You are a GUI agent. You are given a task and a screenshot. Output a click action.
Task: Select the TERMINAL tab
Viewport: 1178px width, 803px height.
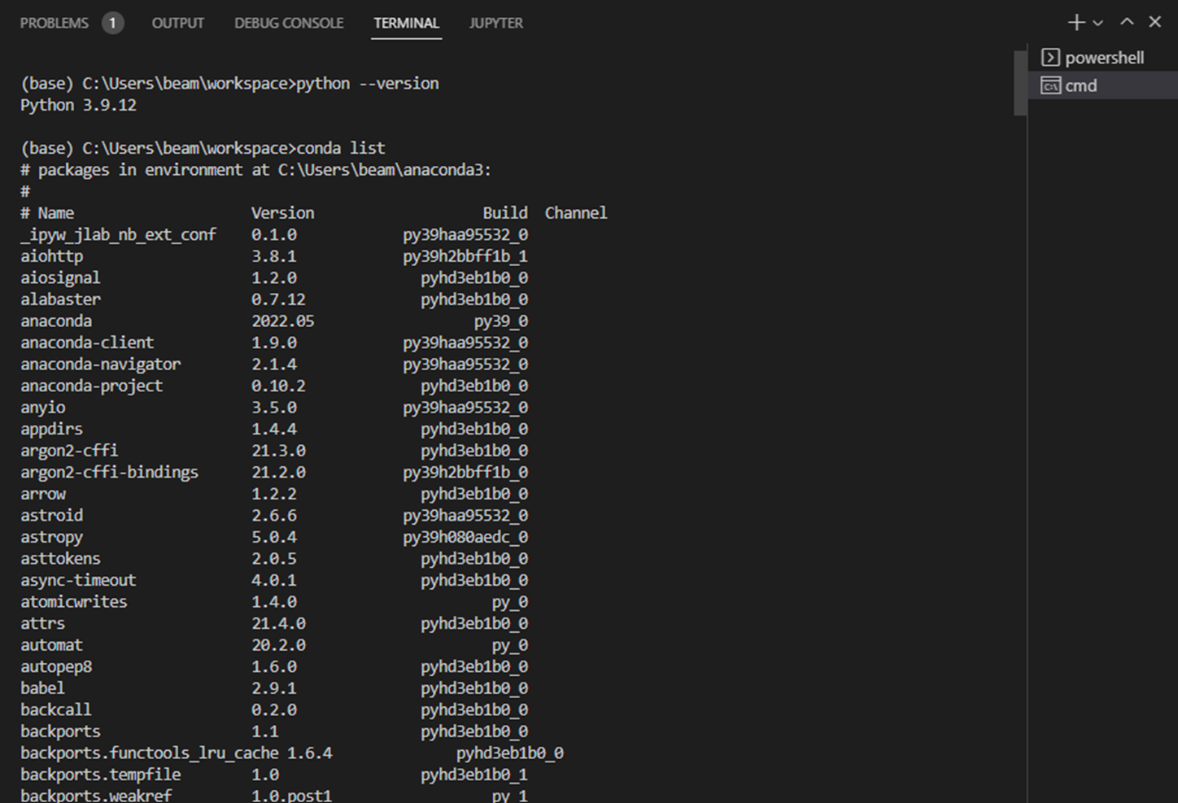pyautogui.click(x=406, y=23)
